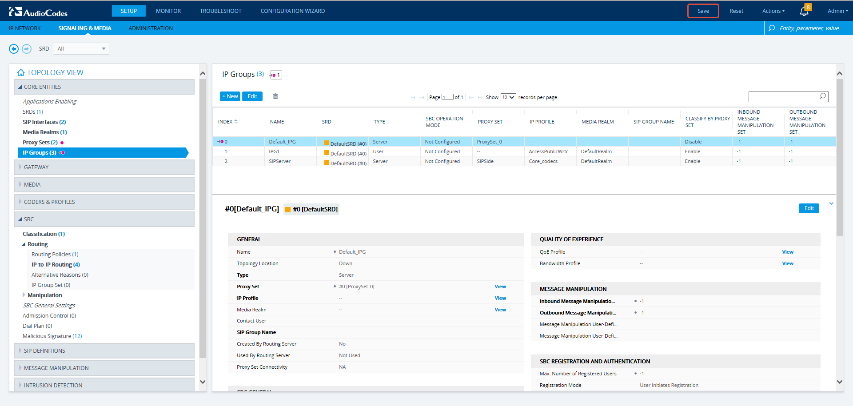Open the Actions menu
This screenshot has height=406, width=853.
(773, 11)
